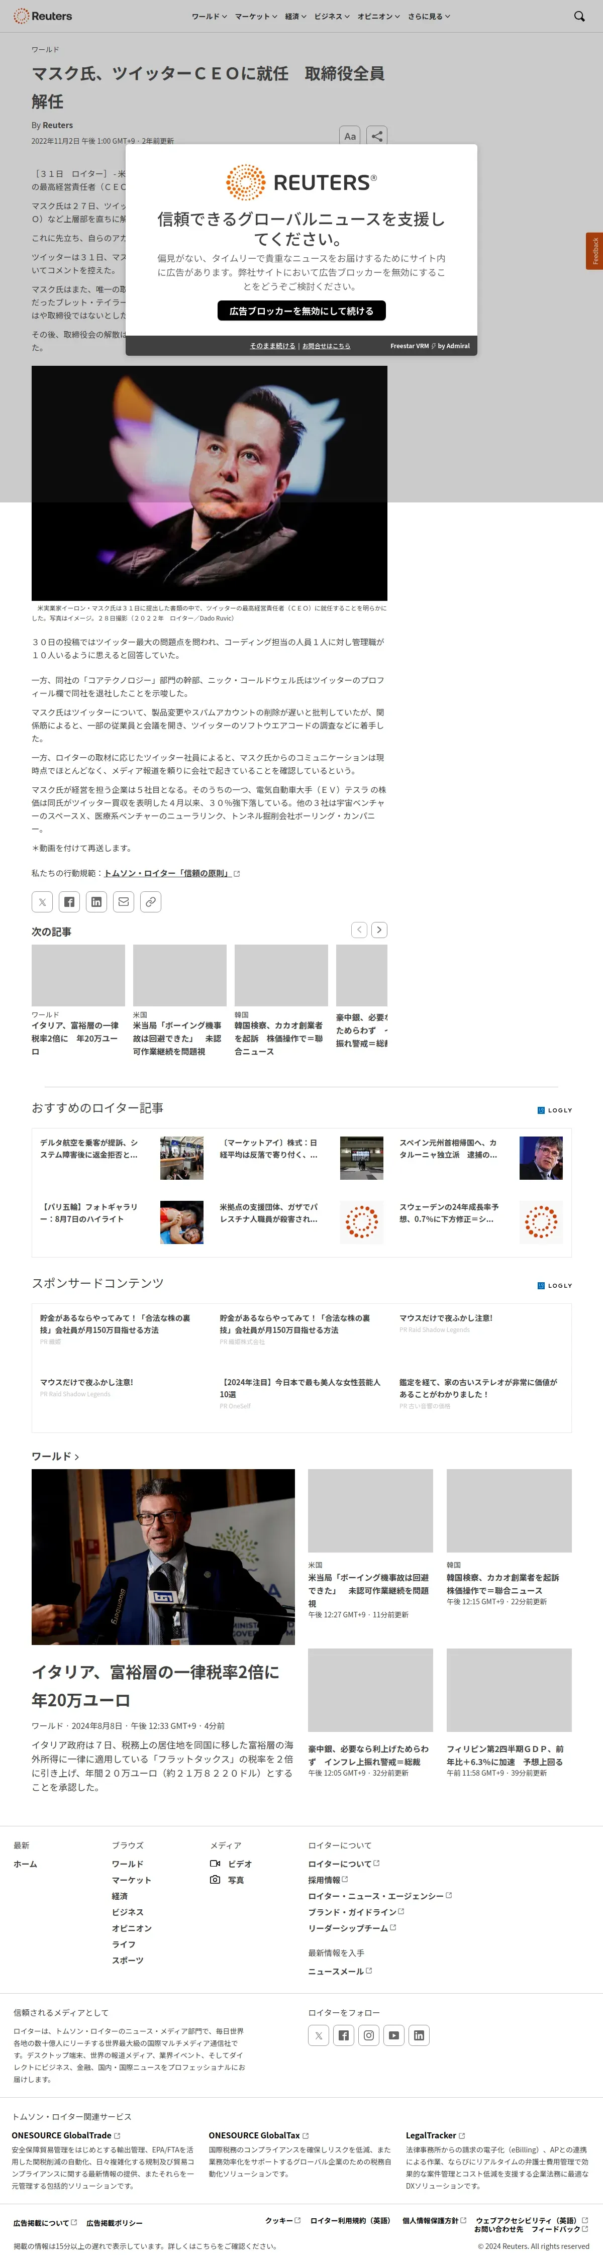The width and height of the screenshot is (603, 2264).
Task: Open フィリピン第2四半期GDP article
Action: coord(505,1755)
